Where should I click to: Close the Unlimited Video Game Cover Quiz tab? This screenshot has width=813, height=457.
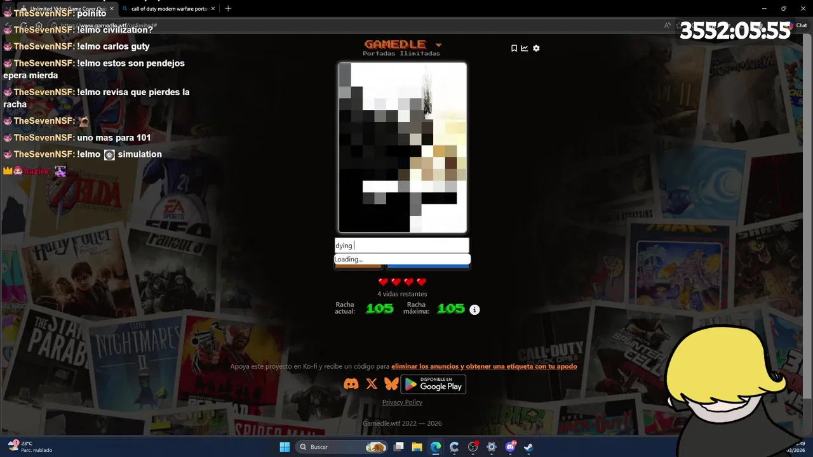111,9
